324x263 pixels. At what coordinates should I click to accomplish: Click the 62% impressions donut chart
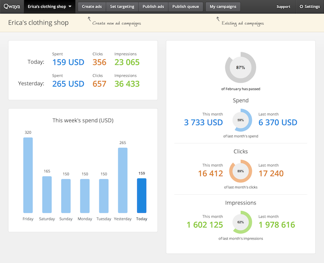[x=241, y=222]
